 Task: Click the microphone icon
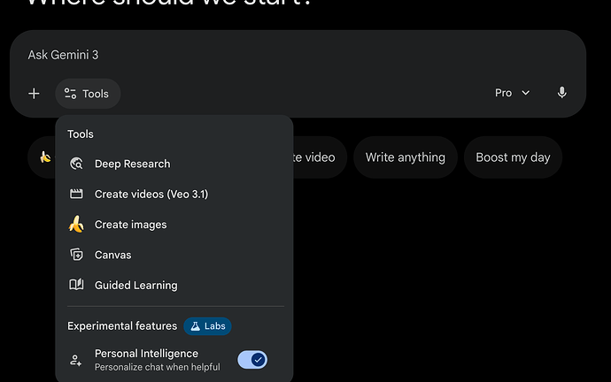tap(561, 93)
